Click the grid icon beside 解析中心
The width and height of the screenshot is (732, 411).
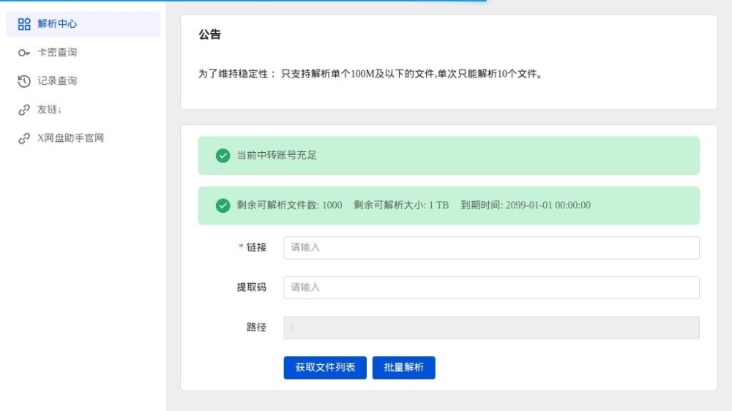pyautogui.click(x=24, y=24)
